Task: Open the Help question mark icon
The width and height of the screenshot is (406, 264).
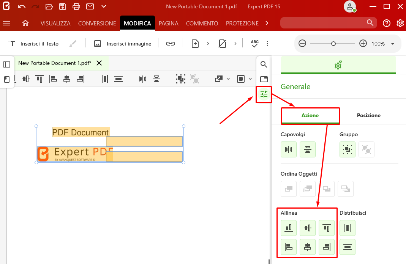Action: (x=387, y=23)
